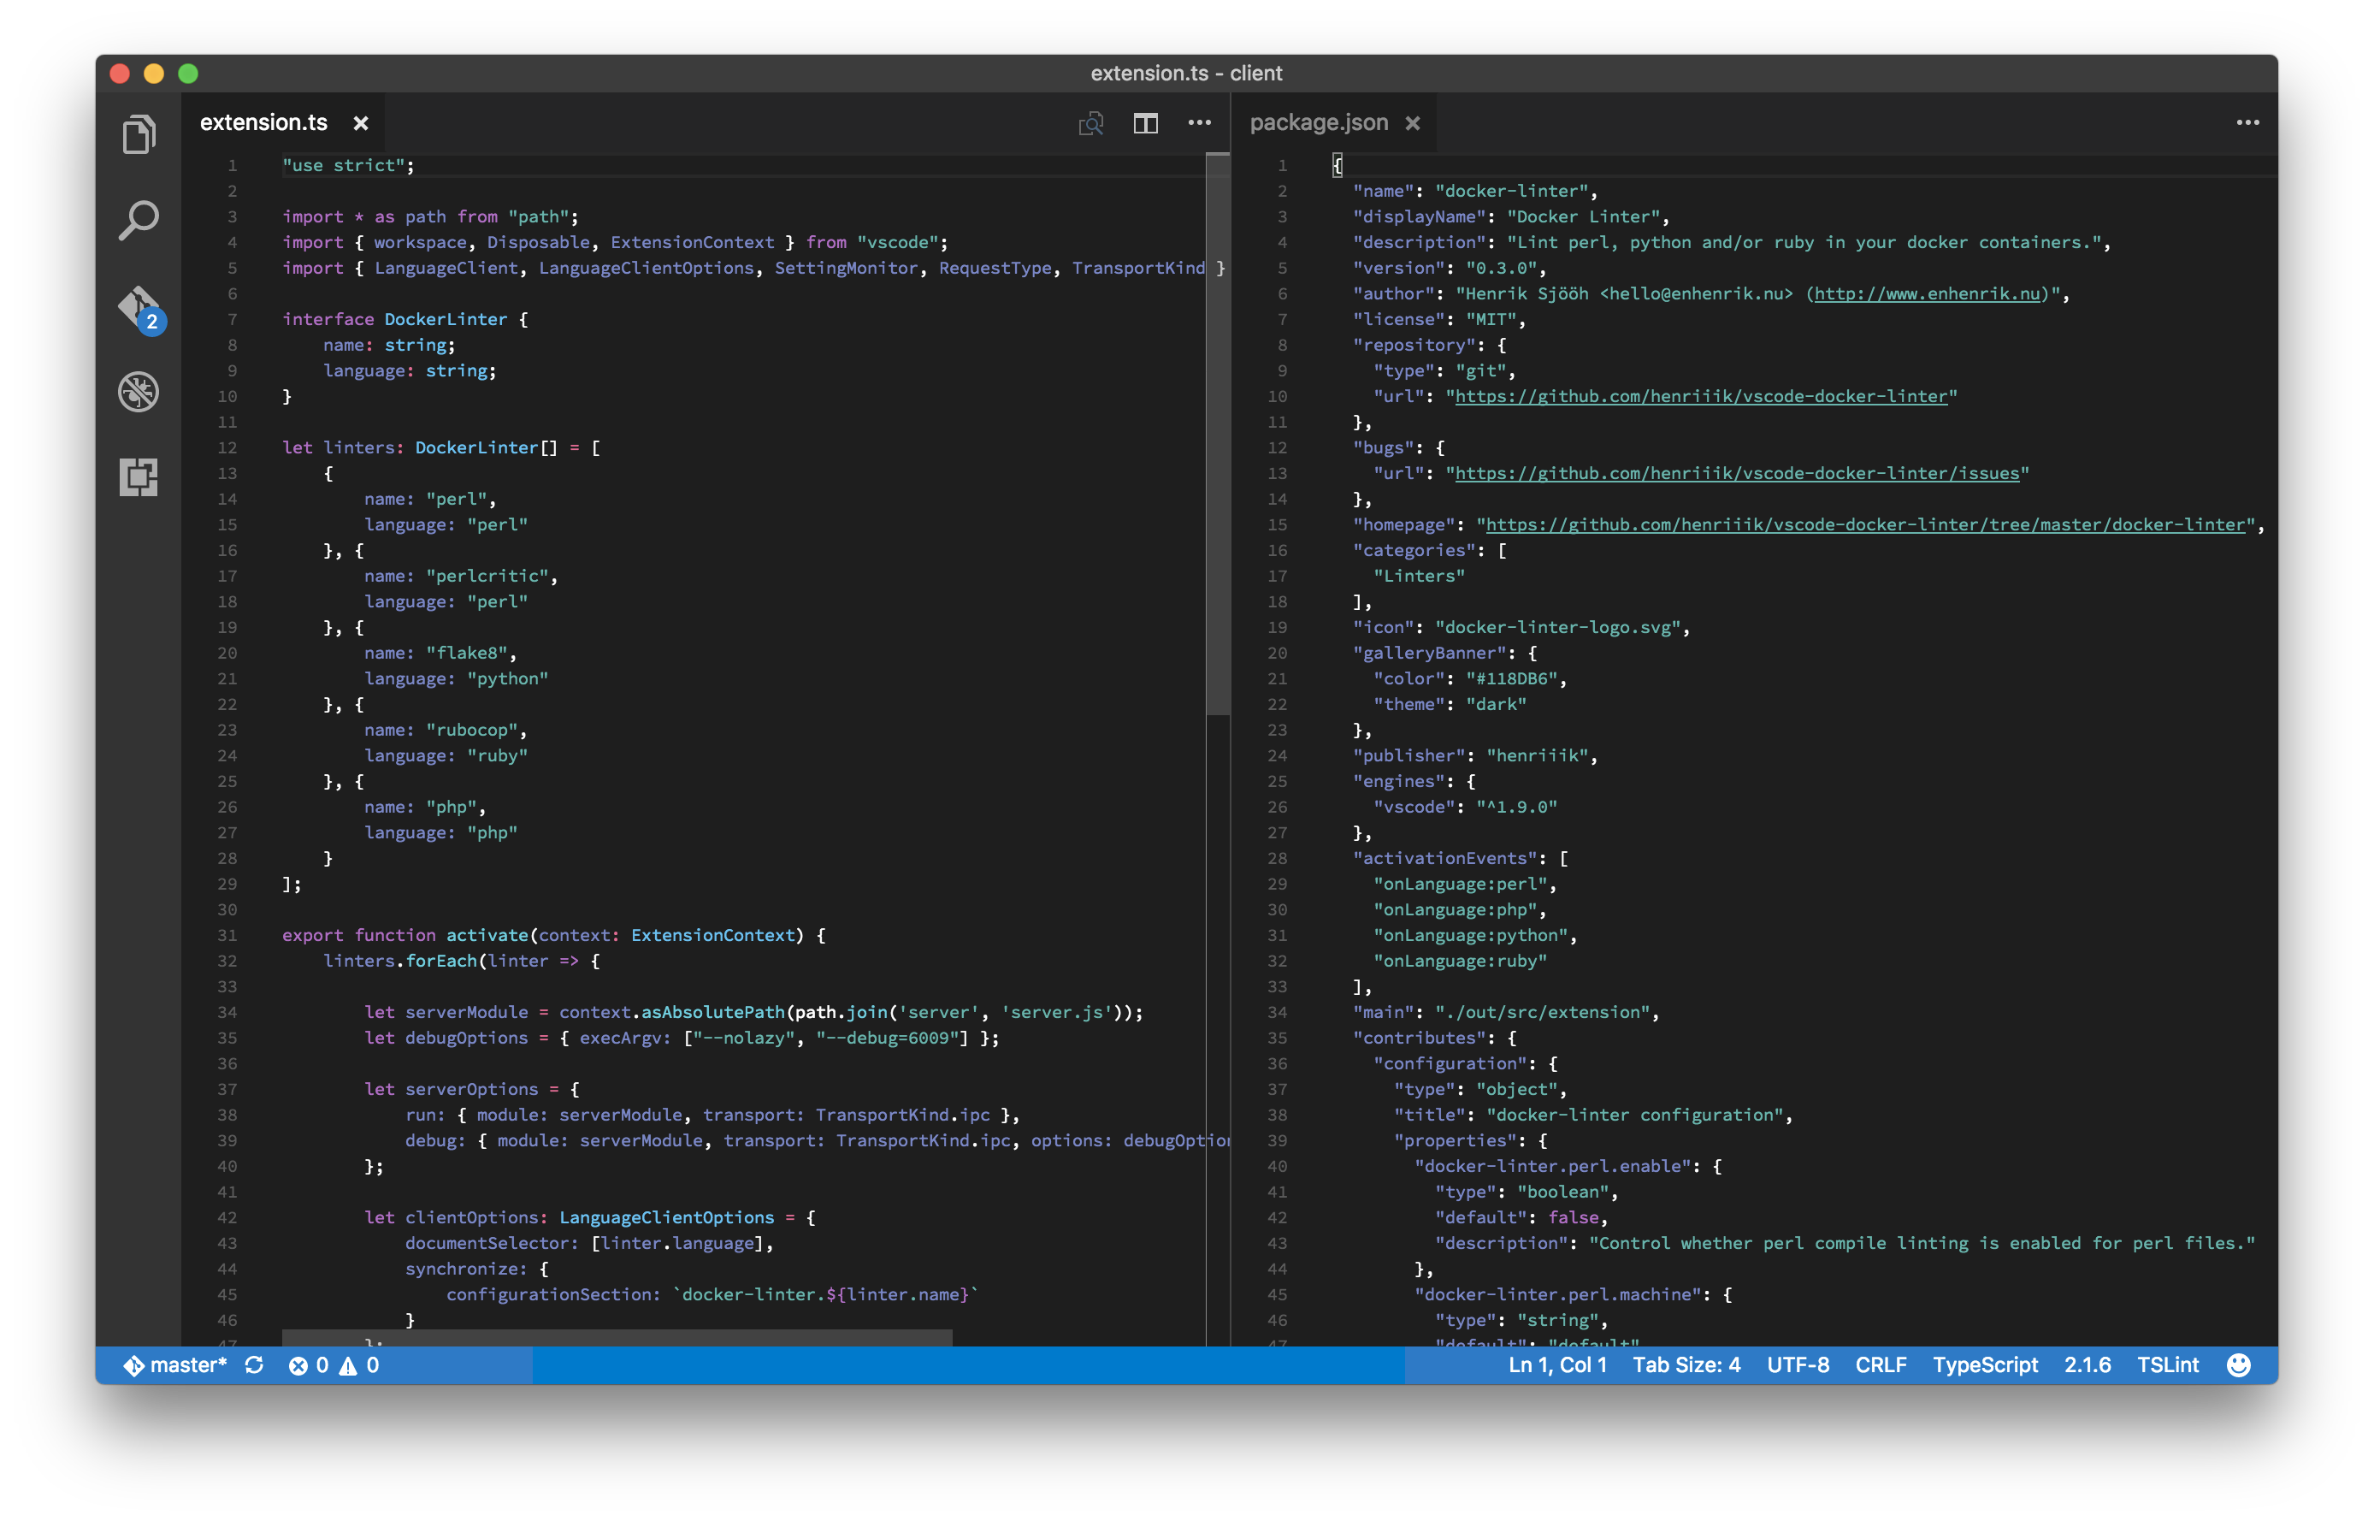Click on "rubocop" name value
Viewport: 2374px width, 1521px height.
pyautogui.click(x=472, y=730)
